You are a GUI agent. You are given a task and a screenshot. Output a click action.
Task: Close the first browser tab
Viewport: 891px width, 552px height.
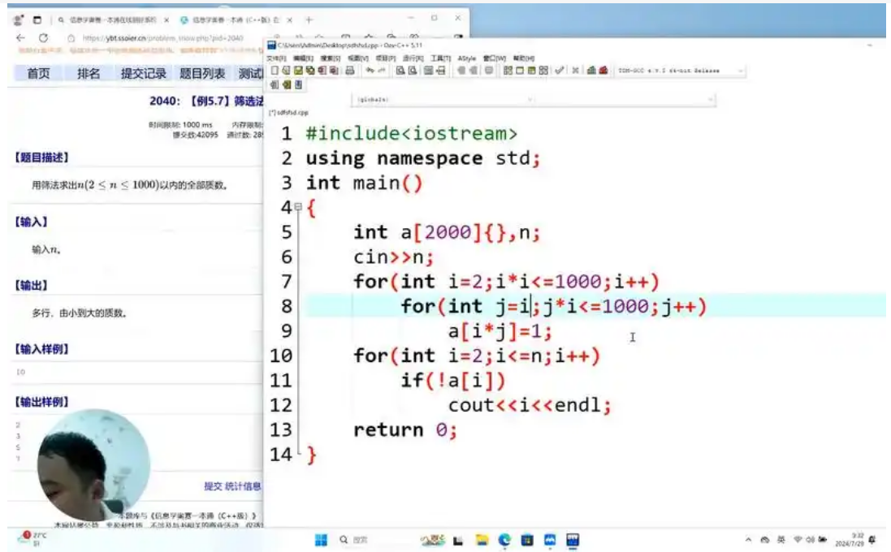point(167,19)
